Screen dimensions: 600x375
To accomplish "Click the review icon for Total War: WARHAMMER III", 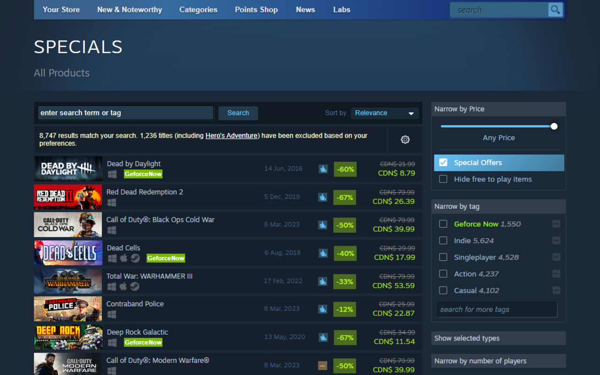I will (x=322, y=281).
